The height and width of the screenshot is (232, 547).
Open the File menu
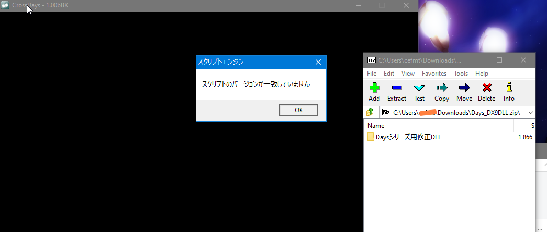(x=372, y=74)
